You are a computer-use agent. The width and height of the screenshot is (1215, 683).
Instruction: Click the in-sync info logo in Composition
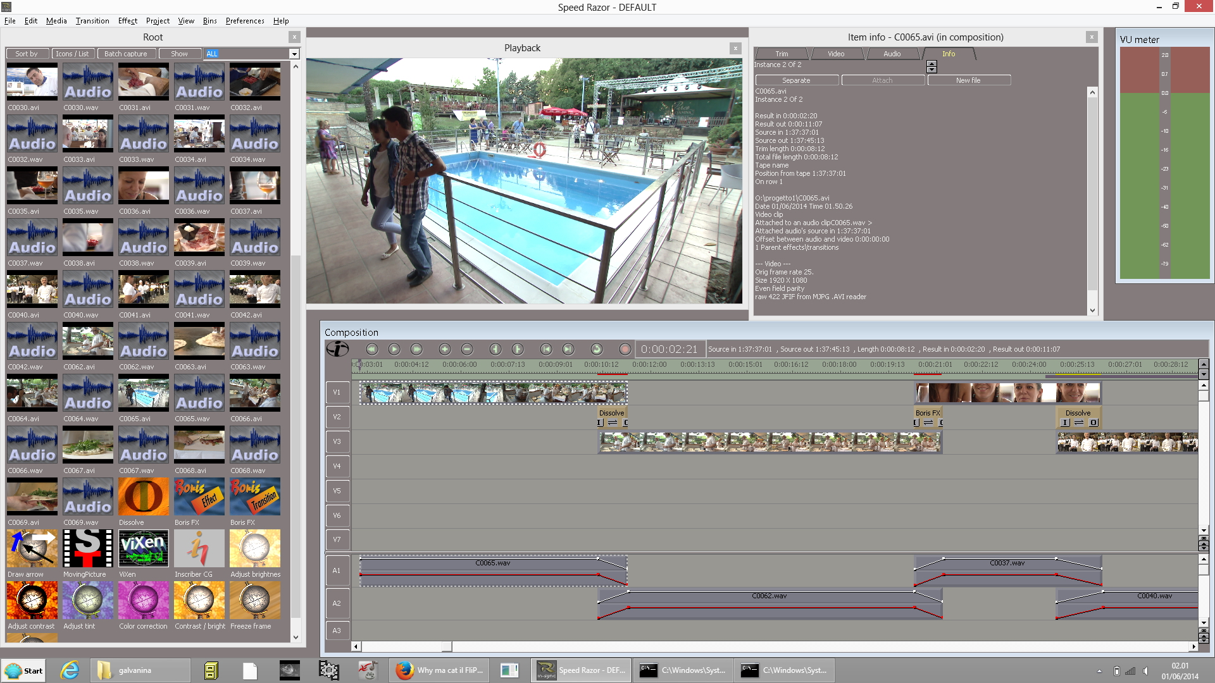pyautogui.click(x=337, y=349)
